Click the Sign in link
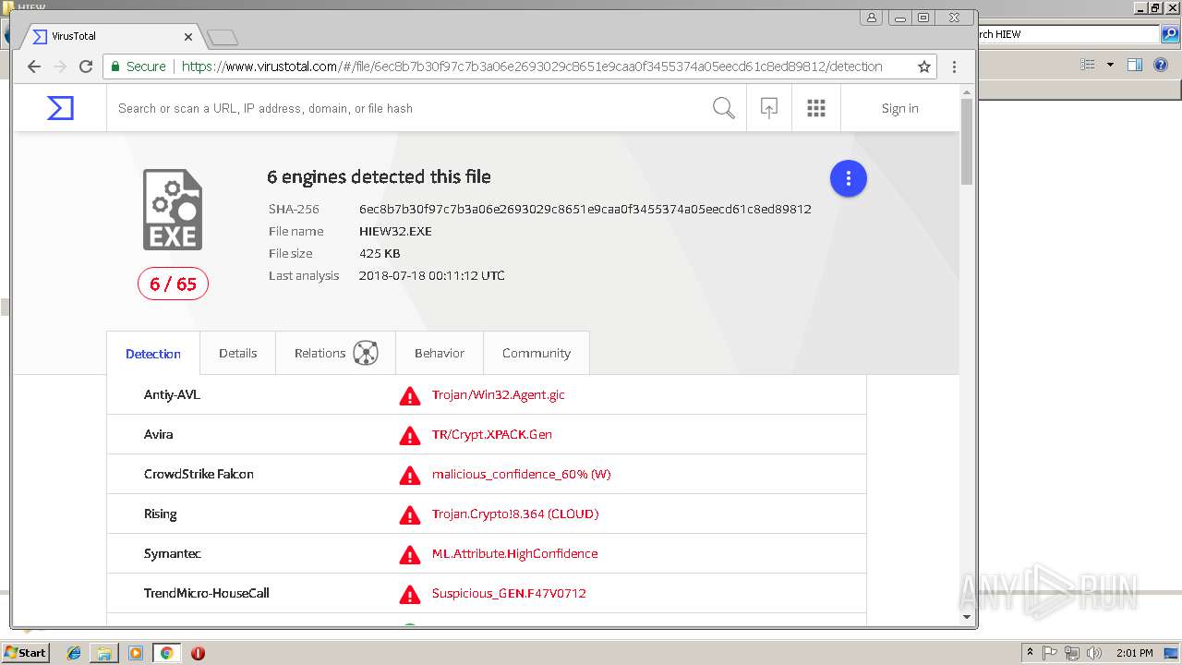The height and width of the screenshot is (665, 1182). pos(899,108)
